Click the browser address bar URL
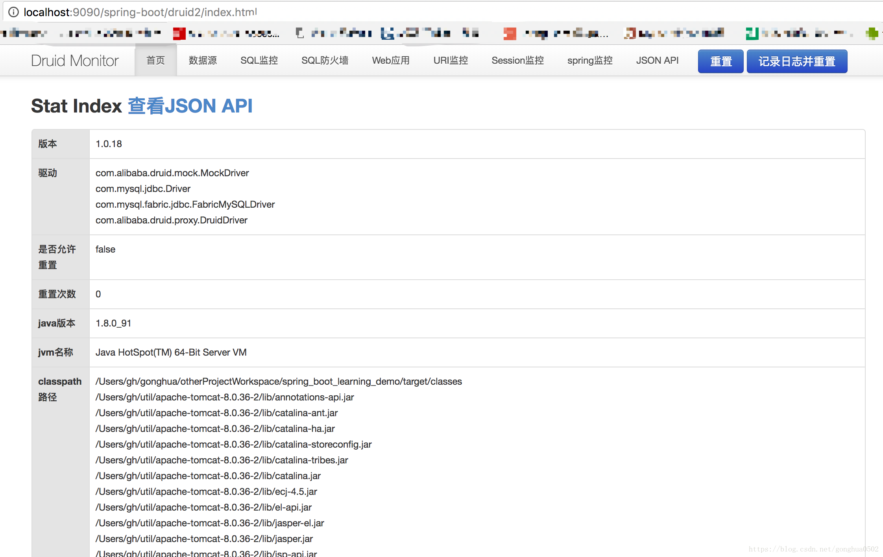The height and width of the screenshot is (557, 883). (140, 12)
